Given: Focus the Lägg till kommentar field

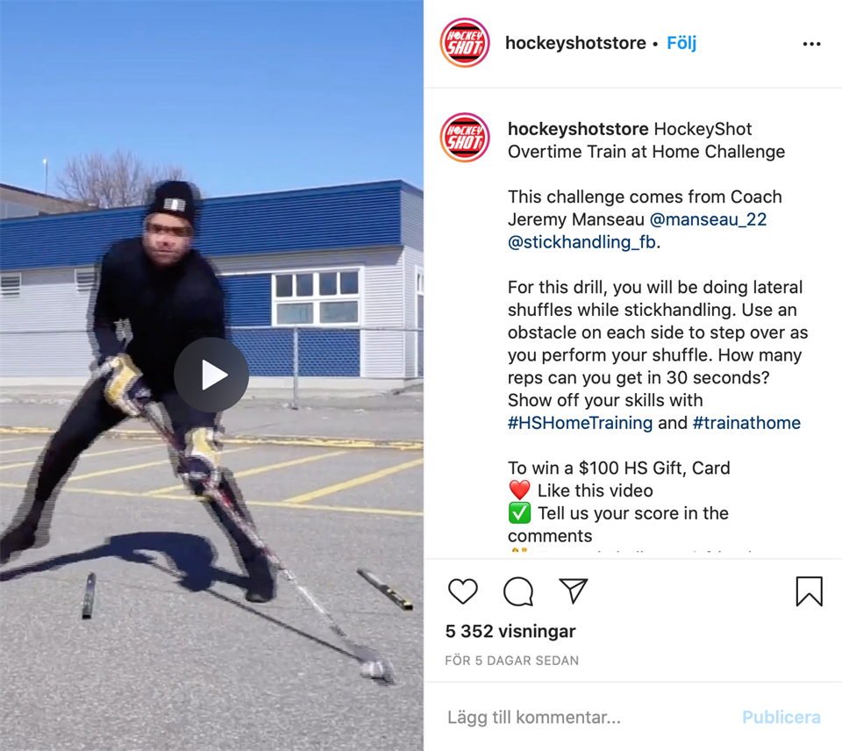Looking at the screenshot, I should tap(588, 717).
